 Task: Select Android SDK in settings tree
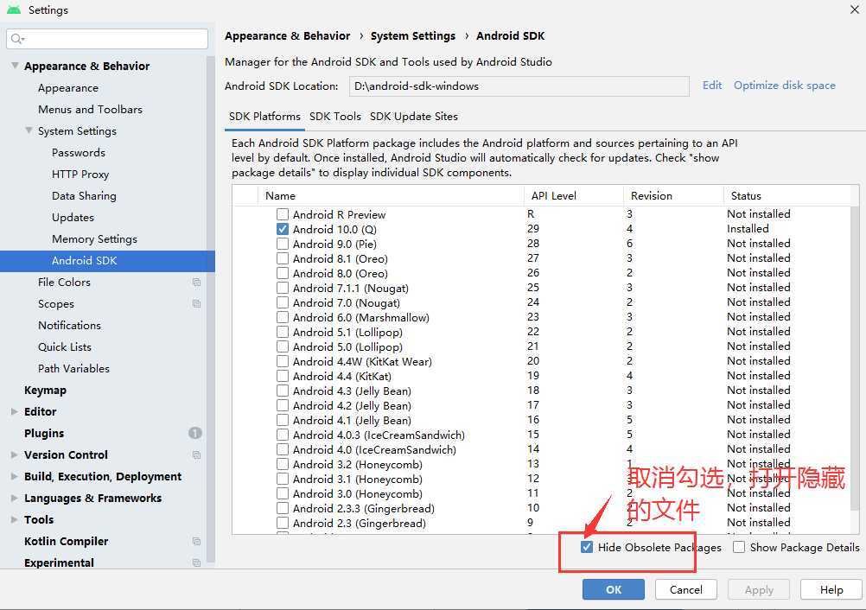tap(107, 261)
